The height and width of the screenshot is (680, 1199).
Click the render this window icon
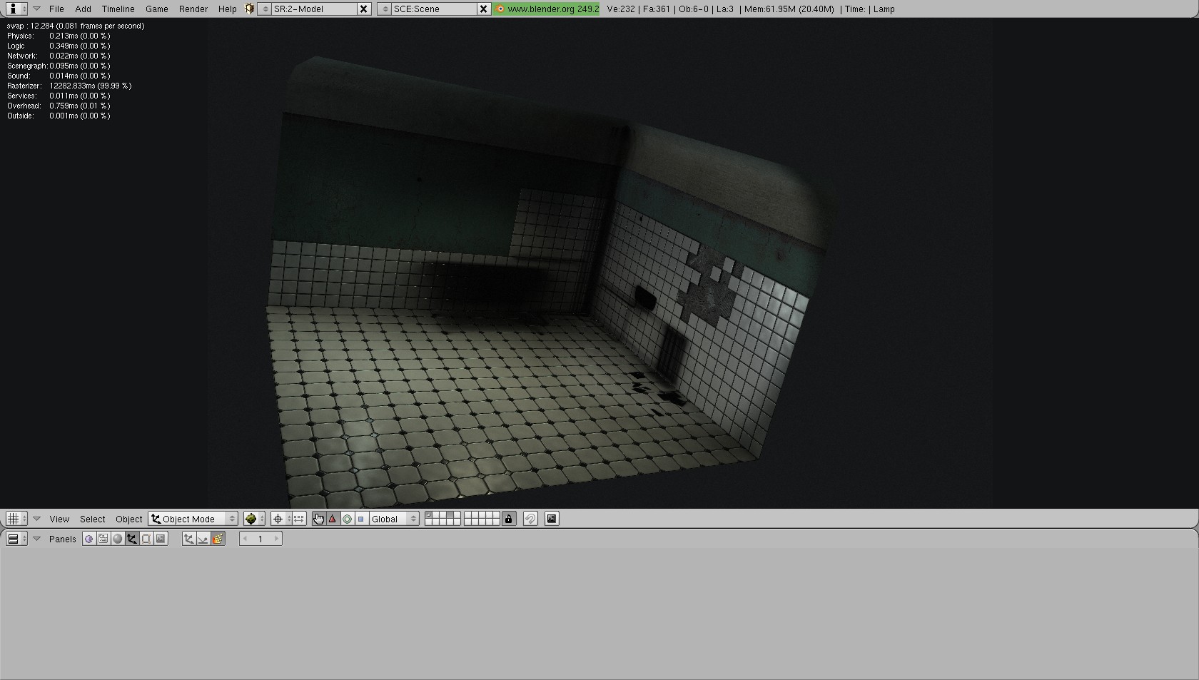click(552, 519)
